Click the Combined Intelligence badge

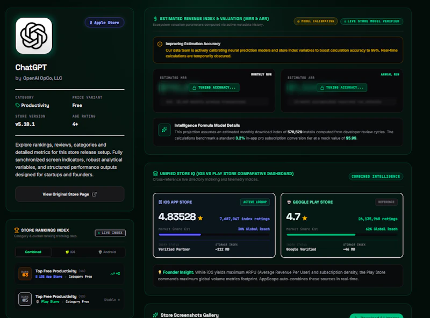click(376, 176)
